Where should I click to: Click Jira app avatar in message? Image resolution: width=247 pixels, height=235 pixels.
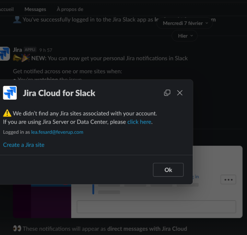(x=5, y=54)
